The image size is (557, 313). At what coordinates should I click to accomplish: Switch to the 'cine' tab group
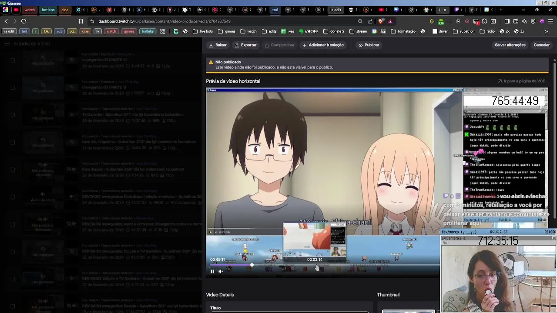pos(65,10)
